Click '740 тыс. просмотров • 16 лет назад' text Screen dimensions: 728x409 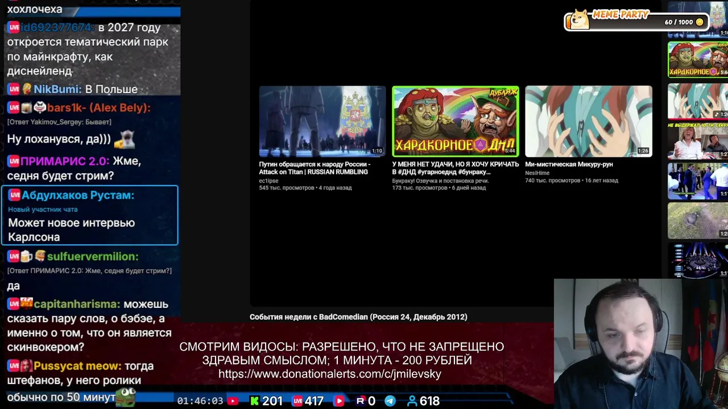[572, 181]
